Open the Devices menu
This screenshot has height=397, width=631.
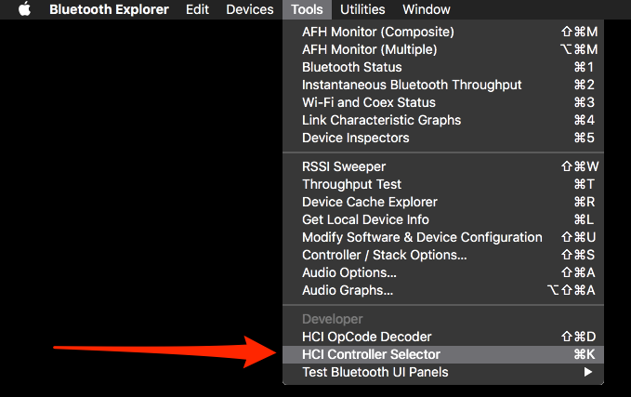[x=250, y=9]
